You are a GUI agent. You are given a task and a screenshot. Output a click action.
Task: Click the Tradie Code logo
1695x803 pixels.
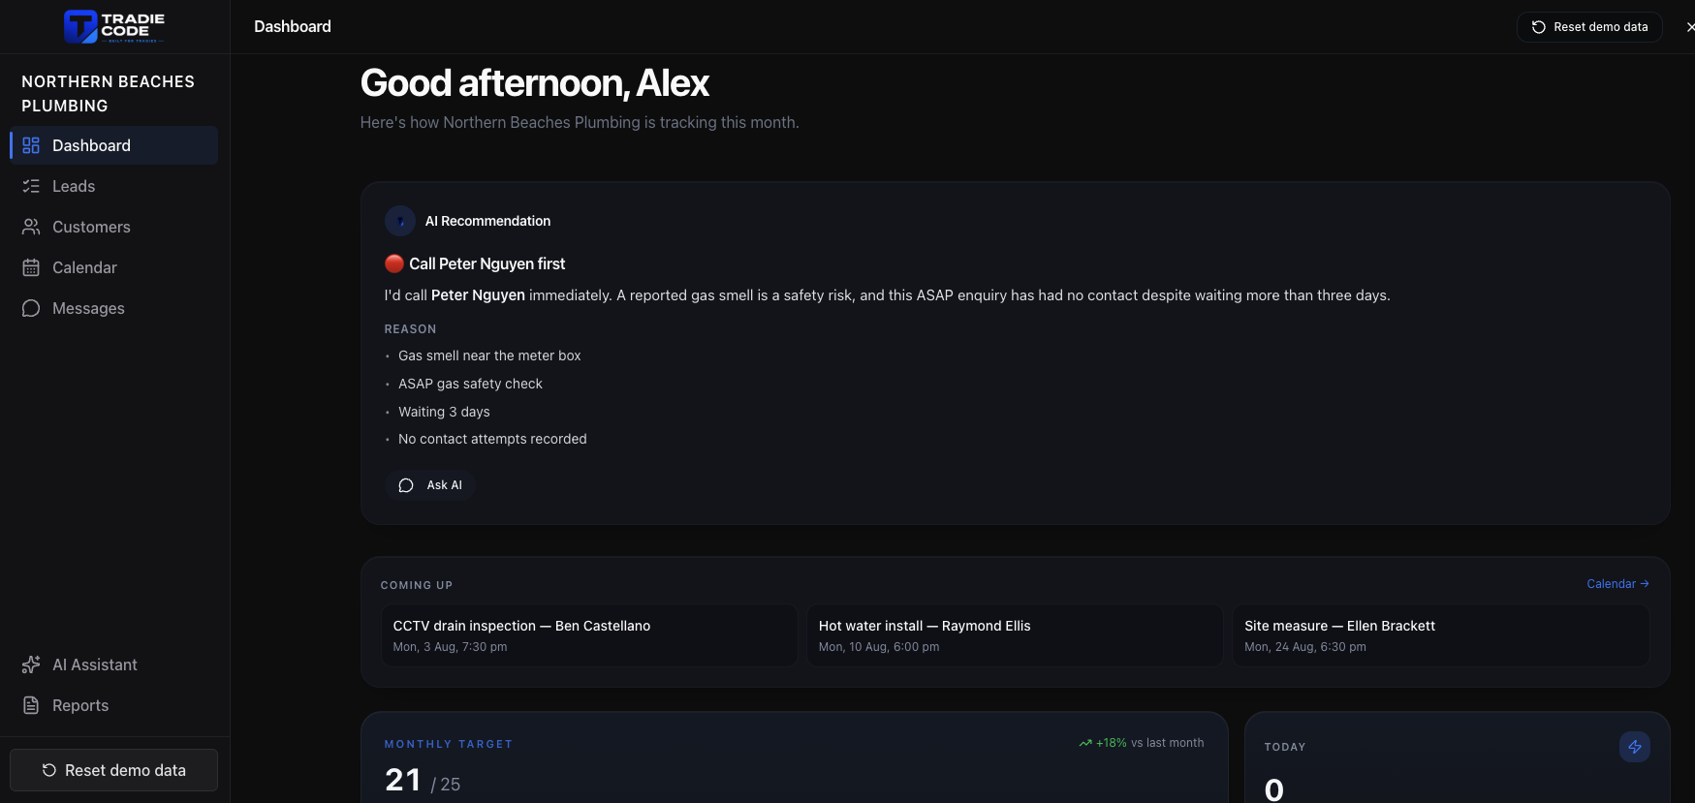[x=114, y=26]
